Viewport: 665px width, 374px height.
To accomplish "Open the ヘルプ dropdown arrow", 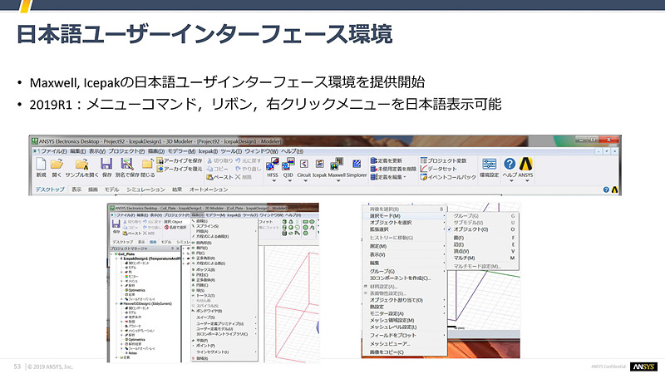I will [x=511, y=181].
